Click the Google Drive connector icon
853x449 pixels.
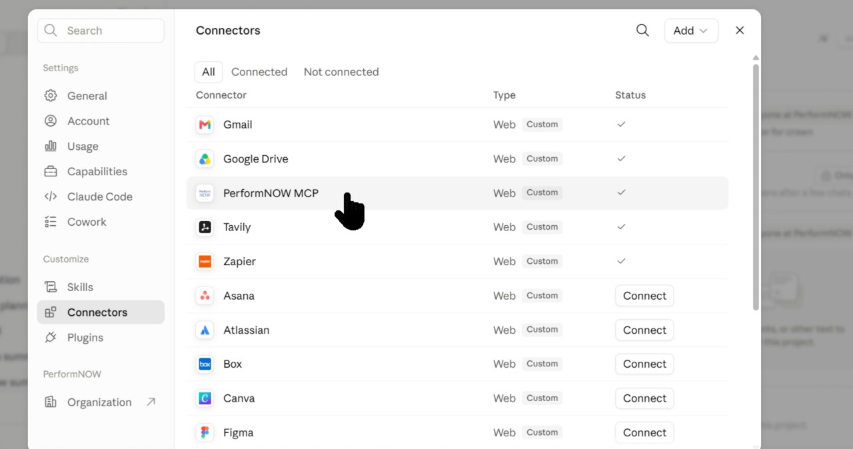coord(205,159)
